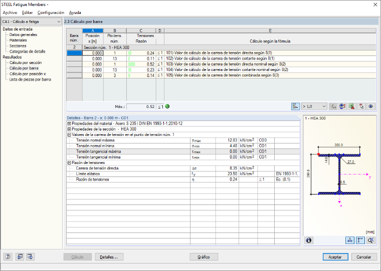Click row '103) ... tensión directa nominal según 8(2)'
381x271 pixels.
[221, 64]
